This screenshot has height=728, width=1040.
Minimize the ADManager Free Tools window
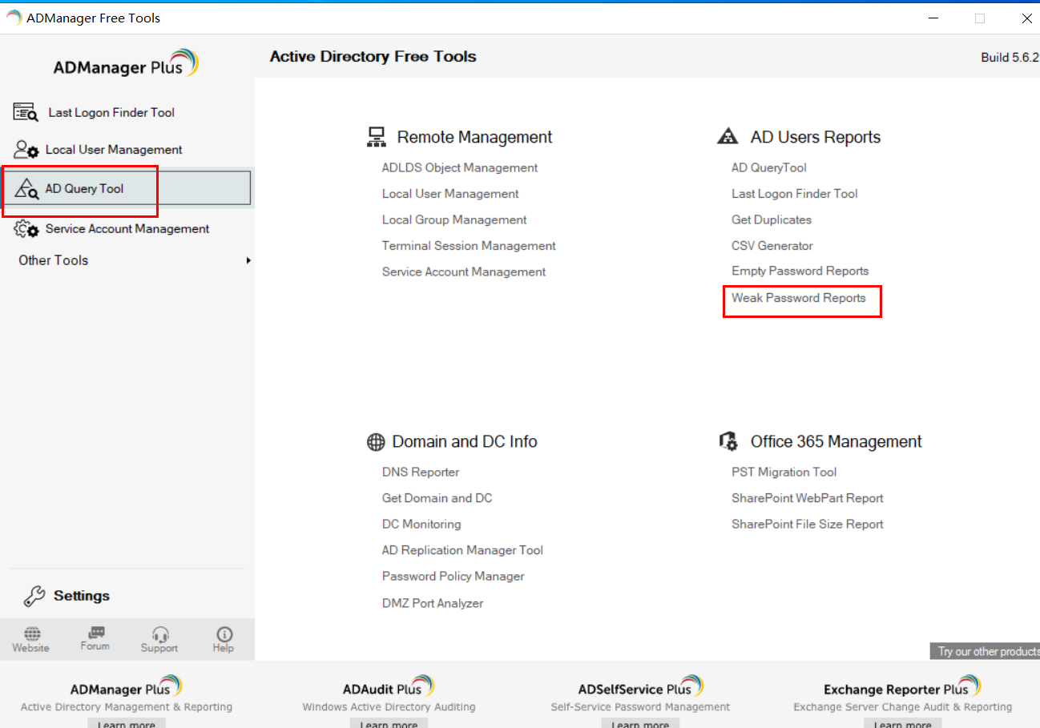click(x=933, y=18)
